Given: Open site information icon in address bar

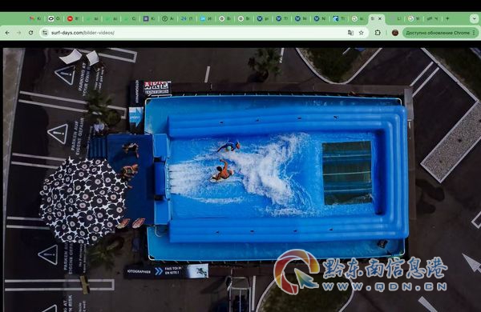Looking at the screenshot, I should 45,33.
